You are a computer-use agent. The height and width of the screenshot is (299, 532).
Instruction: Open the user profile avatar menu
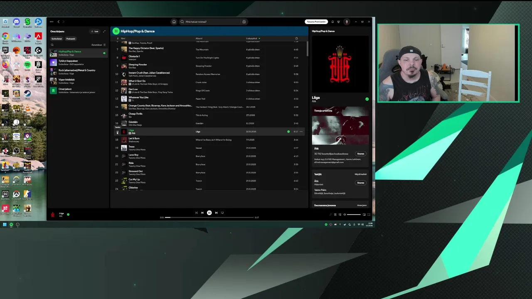pyautogui.click(x=347, y=22)
